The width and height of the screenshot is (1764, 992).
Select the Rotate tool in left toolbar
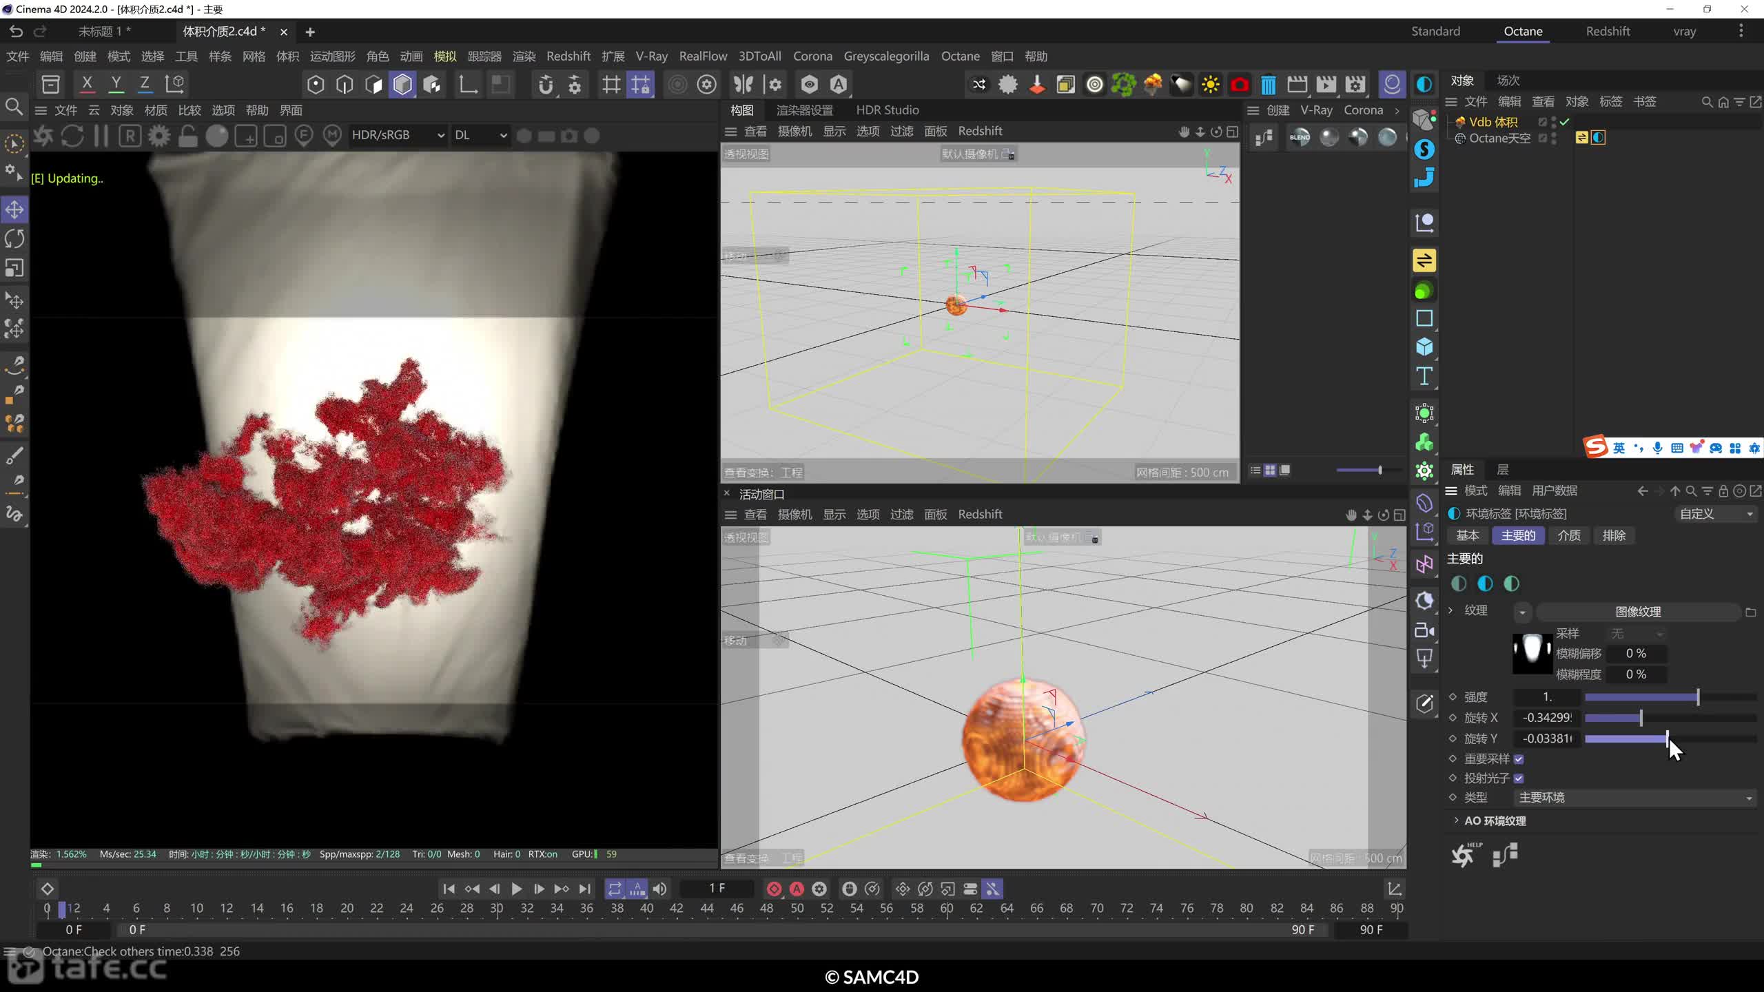click(x=14, y=239)
